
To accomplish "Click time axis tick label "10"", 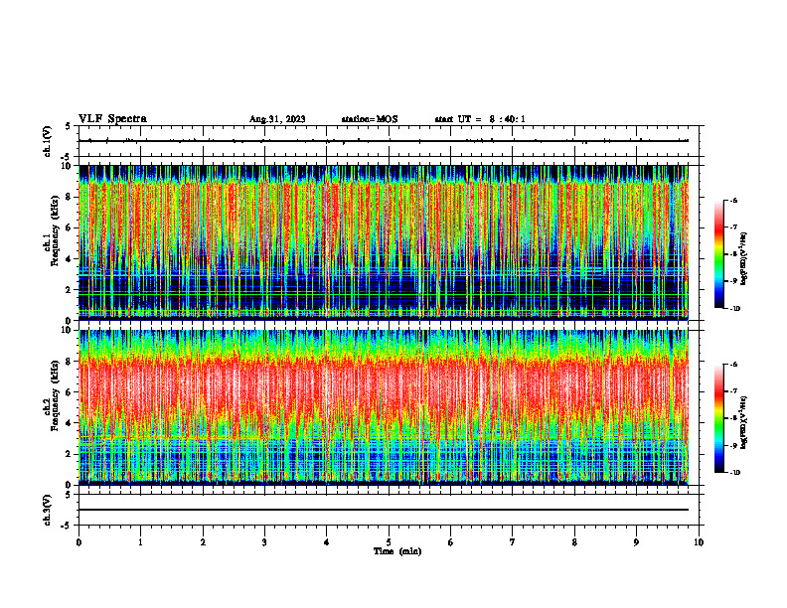I will tap(699, 542).
